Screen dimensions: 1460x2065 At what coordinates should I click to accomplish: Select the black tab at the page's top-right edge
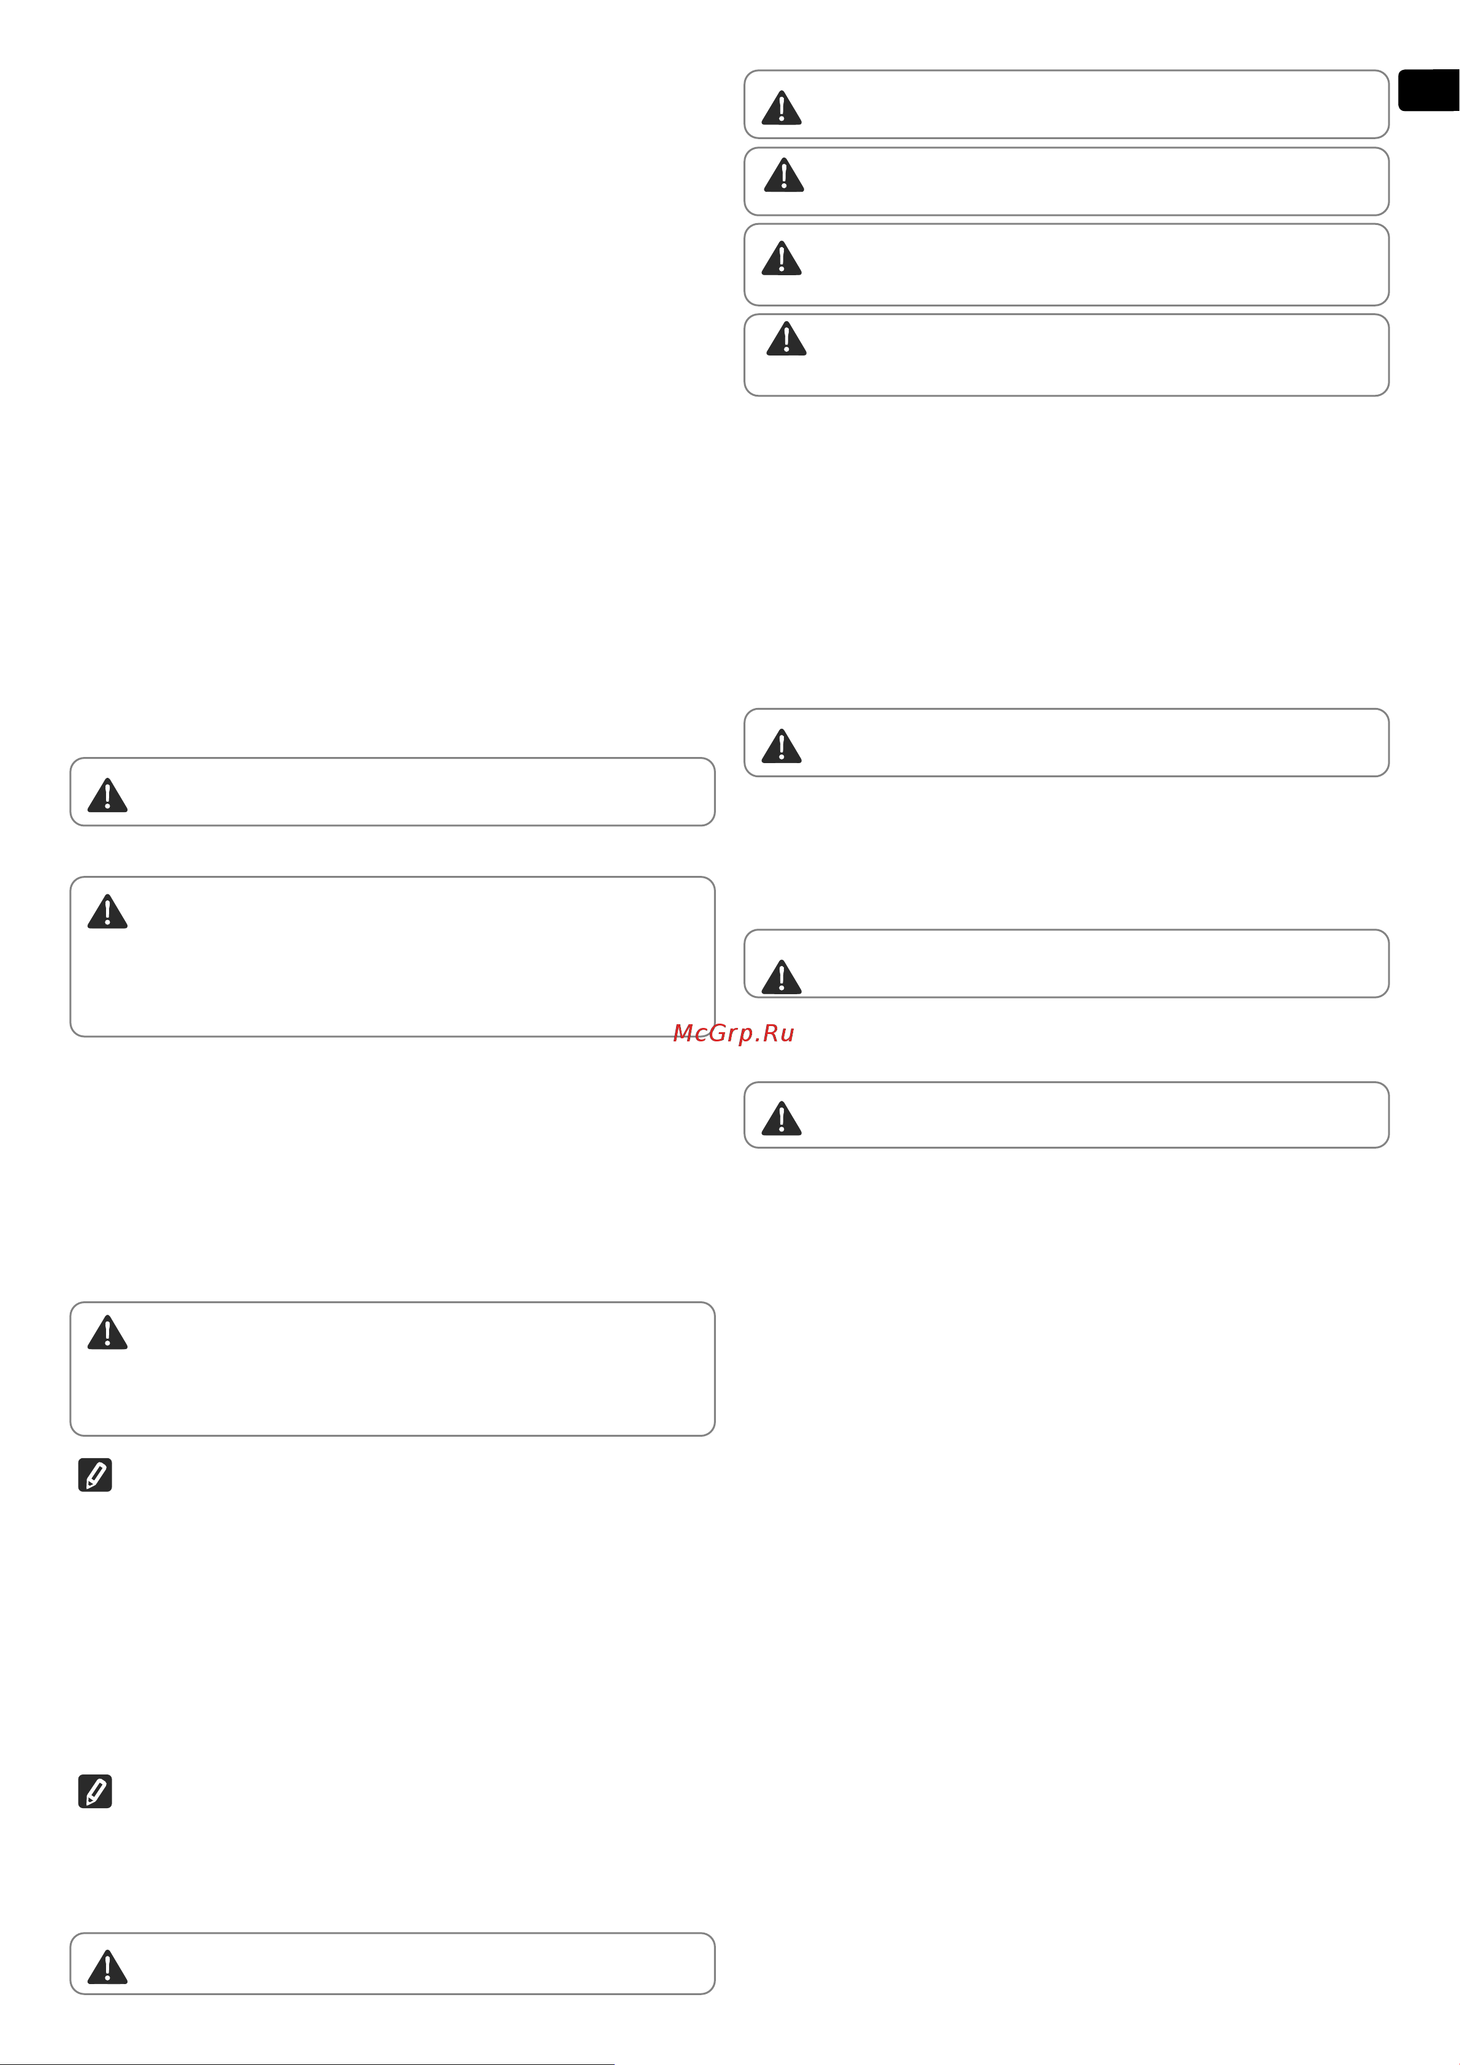1429,90
